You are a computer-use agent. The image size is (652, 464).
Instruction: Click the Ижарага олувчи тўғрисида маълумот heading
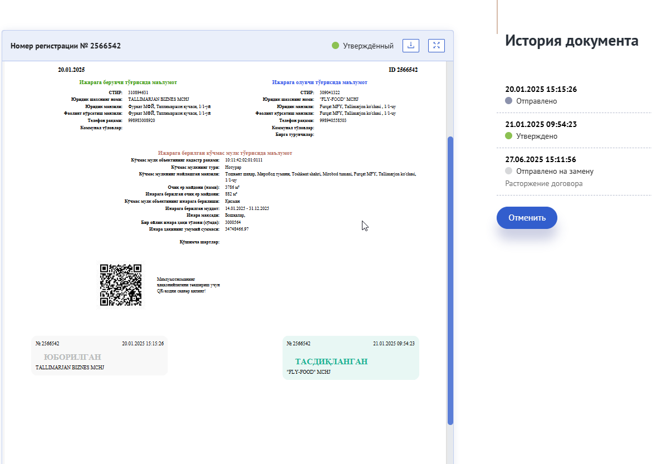click(x=320, y=82)
